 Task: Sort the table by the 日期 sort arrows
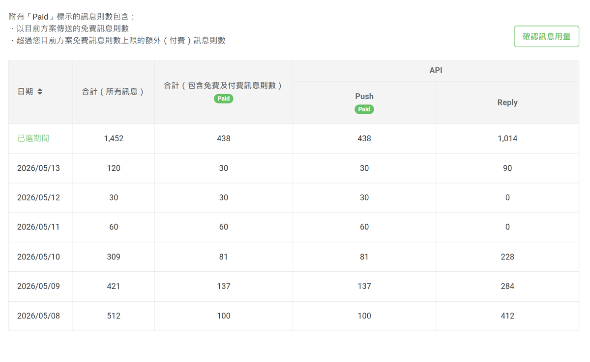[x=40, y=92]
